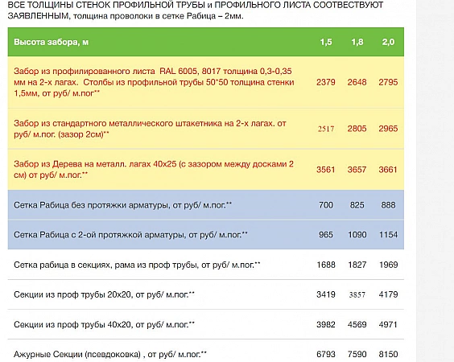Click the 'Высота забора, м' header cell
The height and width of the screenshot is (362, 454).
pos(51,43)
